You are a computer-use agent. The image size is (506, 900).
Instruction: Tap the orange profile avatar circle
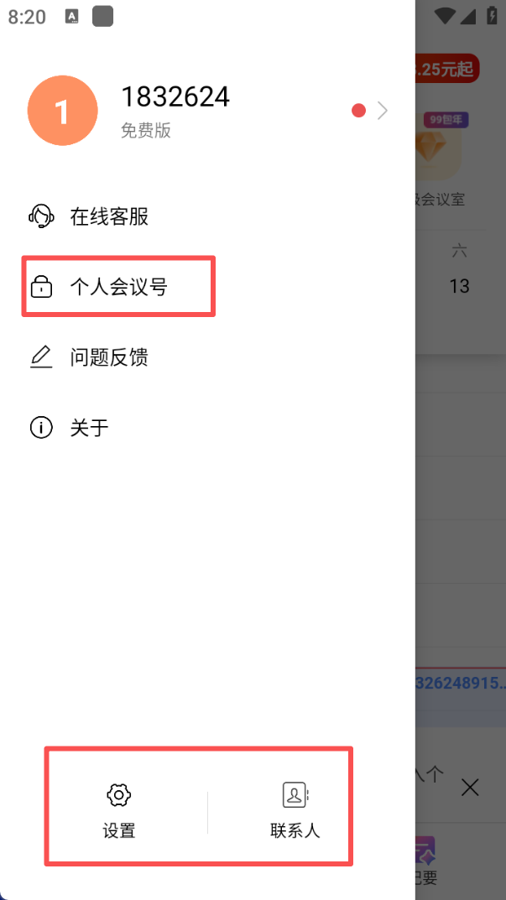(63, 111)
